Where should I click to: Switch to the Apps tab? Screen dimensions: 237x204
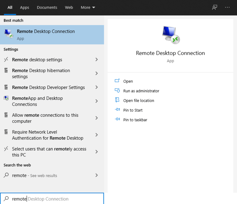[x=24, y=7]
